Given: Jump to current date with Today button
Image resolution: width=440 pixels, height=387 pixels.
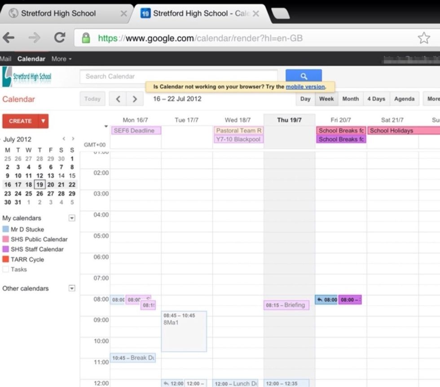Looking at the screenshot, I should (x=92, y=99).
